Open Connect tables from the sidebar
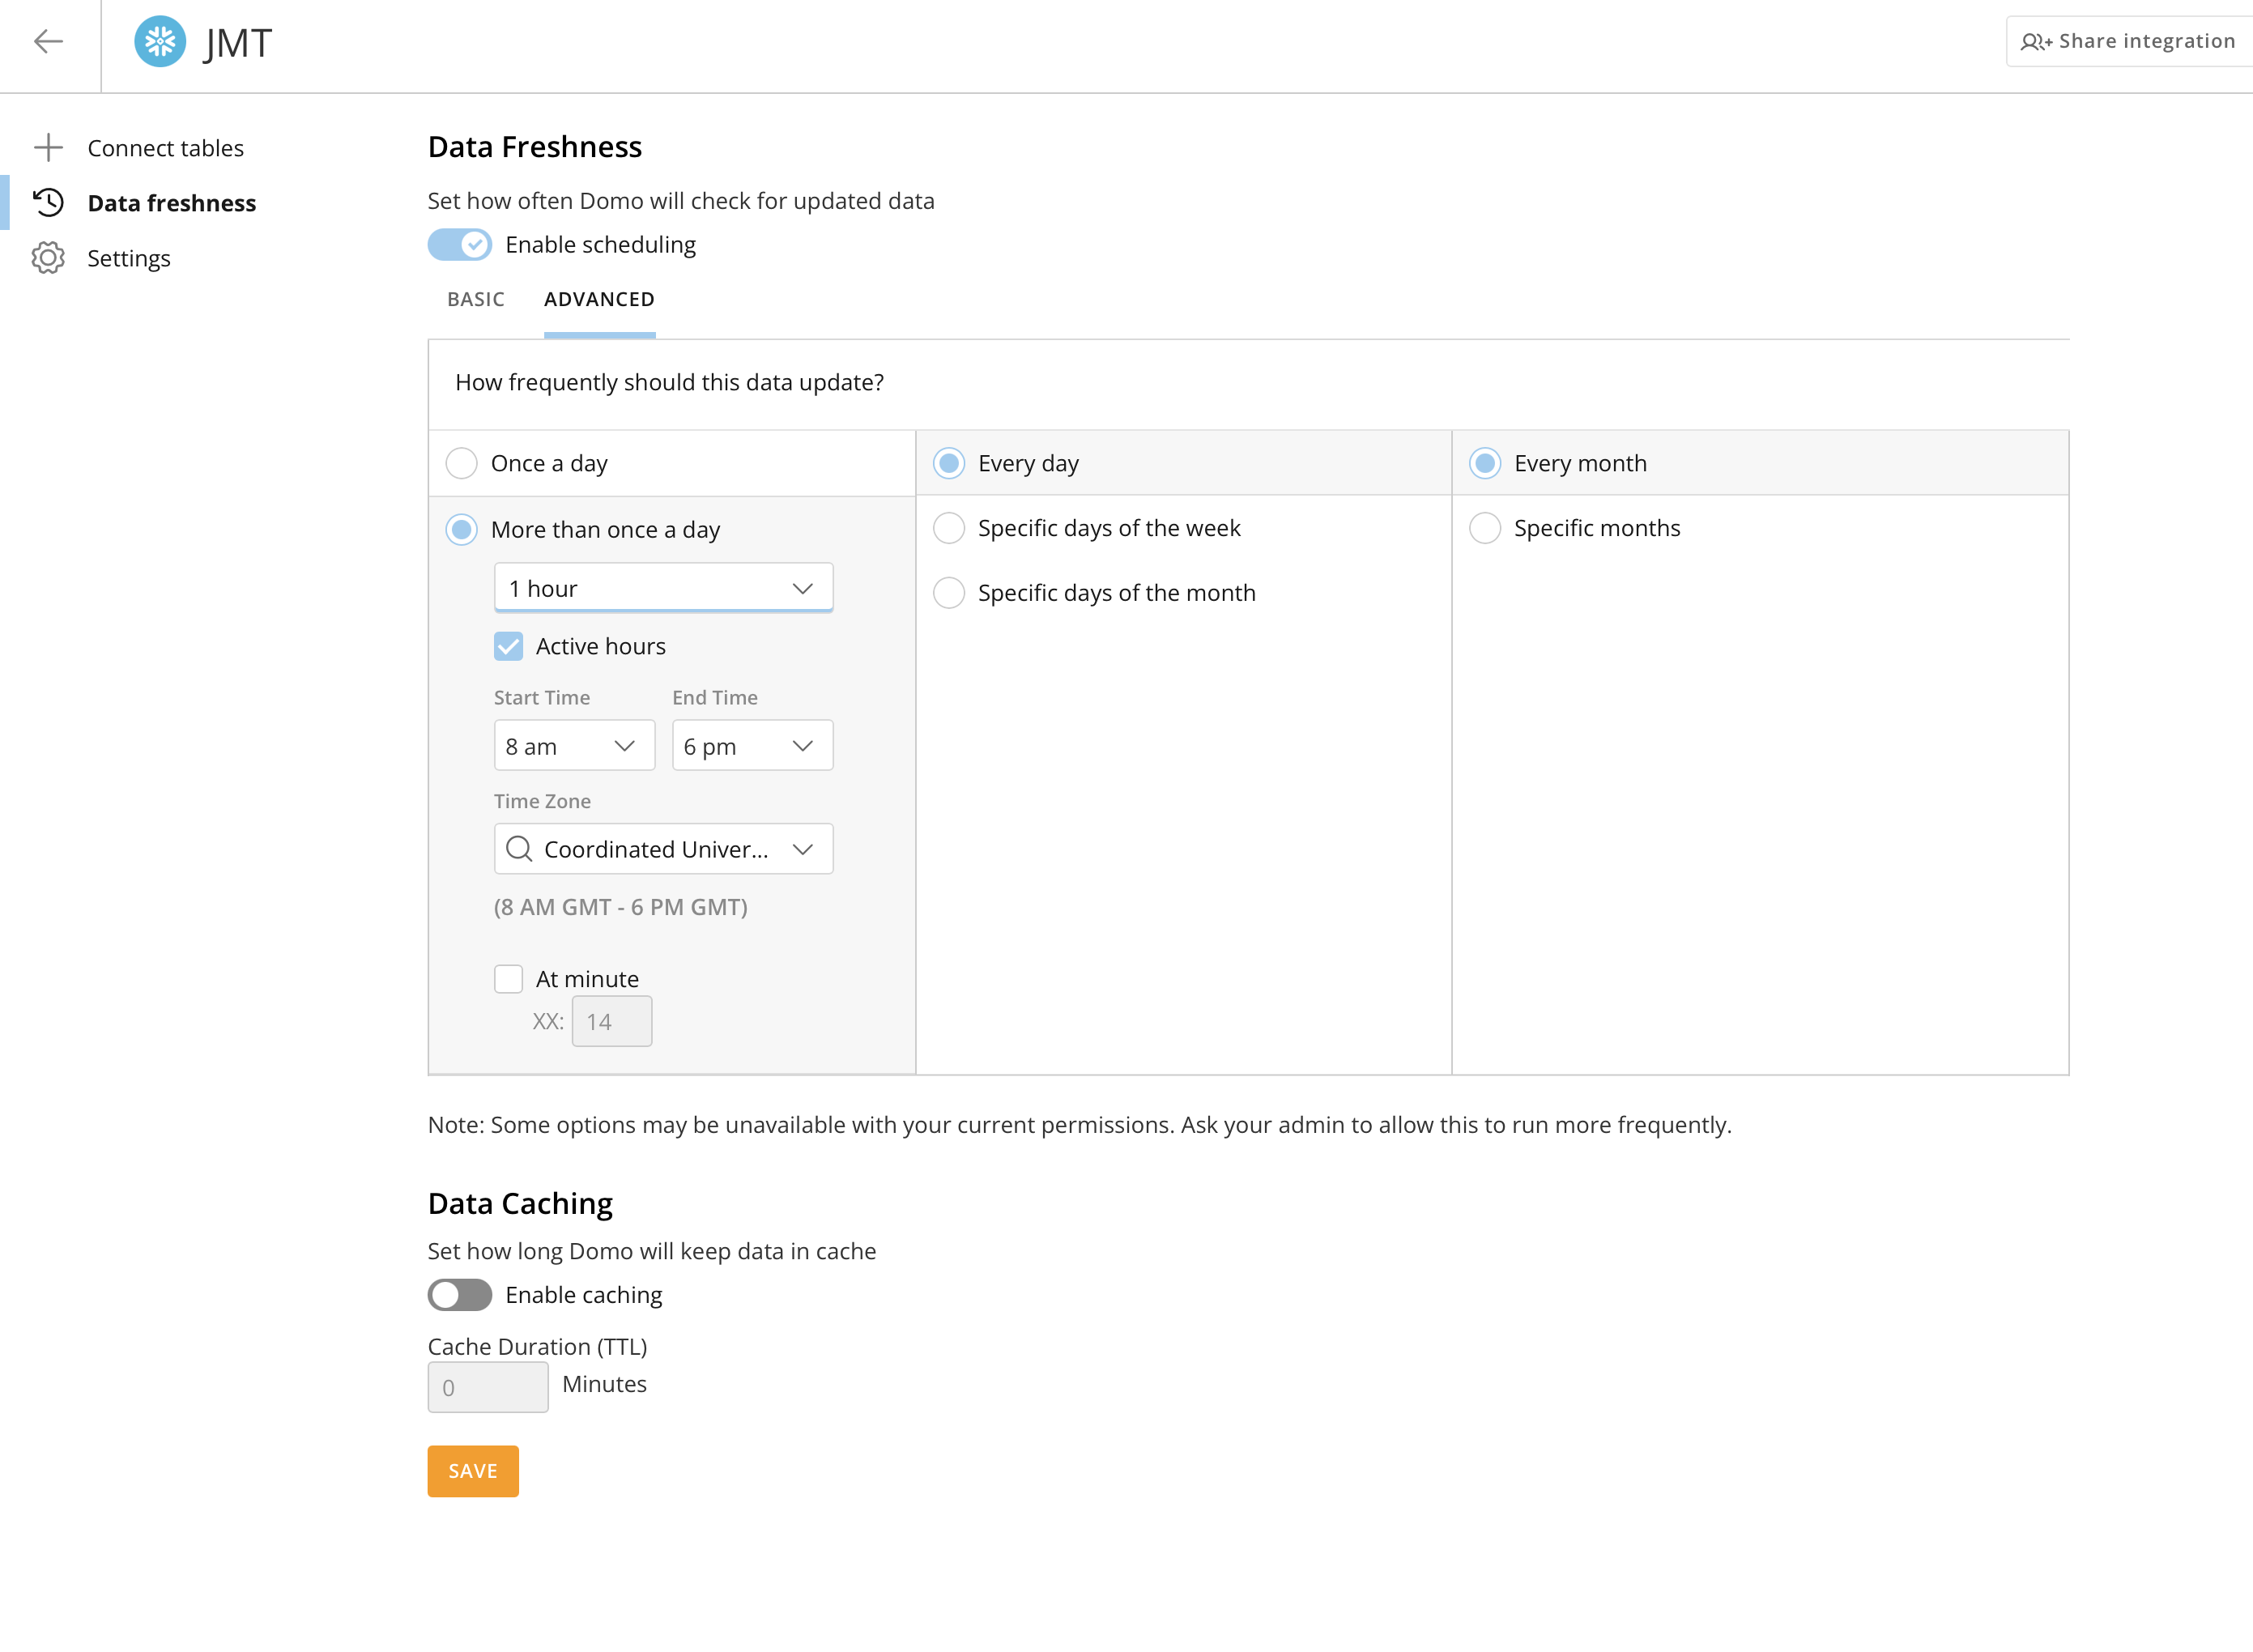The image size is (2253, 1652). pyautogui.click(x=166, y=147)
